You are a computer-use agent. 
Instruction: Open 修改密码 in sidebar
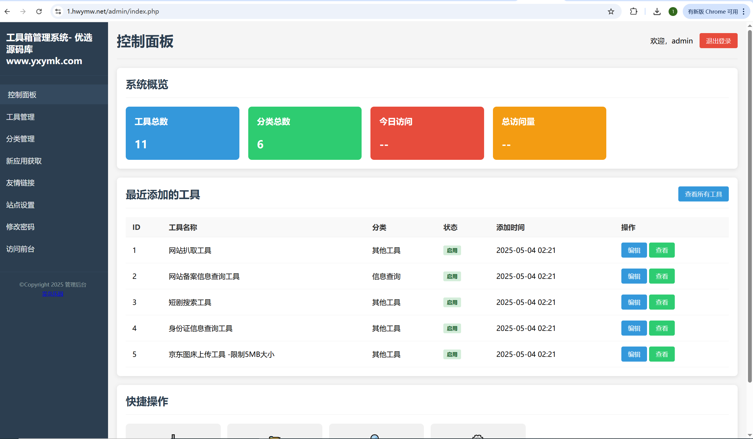pos(54,227)
